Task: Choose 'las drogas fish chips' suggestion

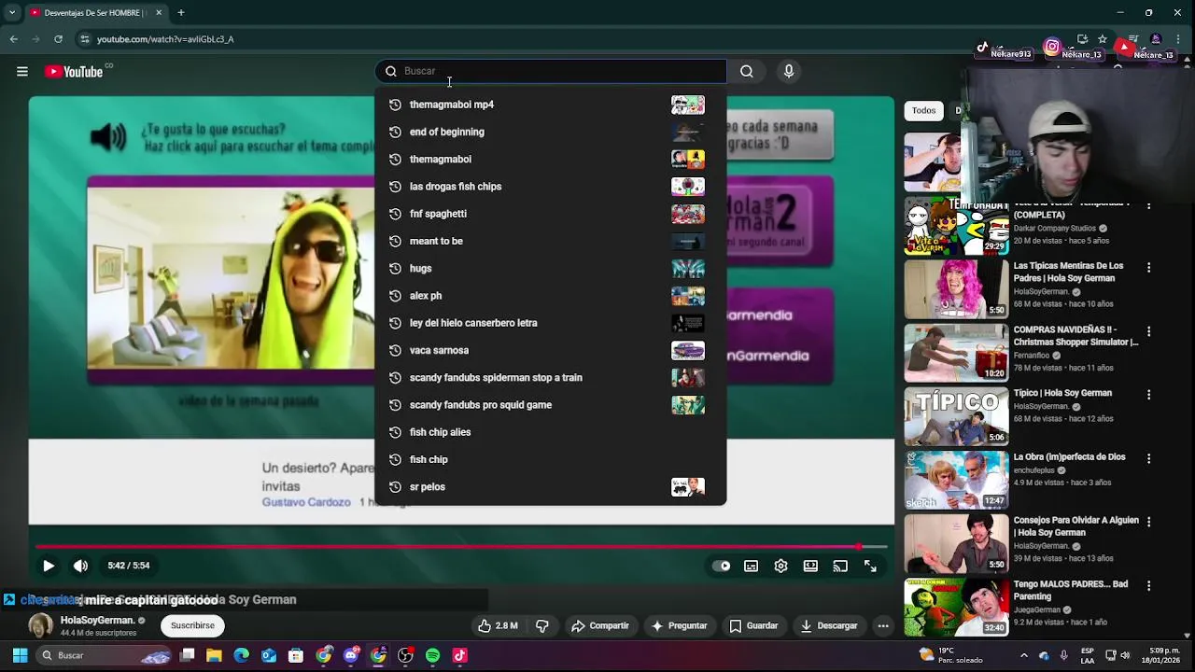Action: point(551,187)
